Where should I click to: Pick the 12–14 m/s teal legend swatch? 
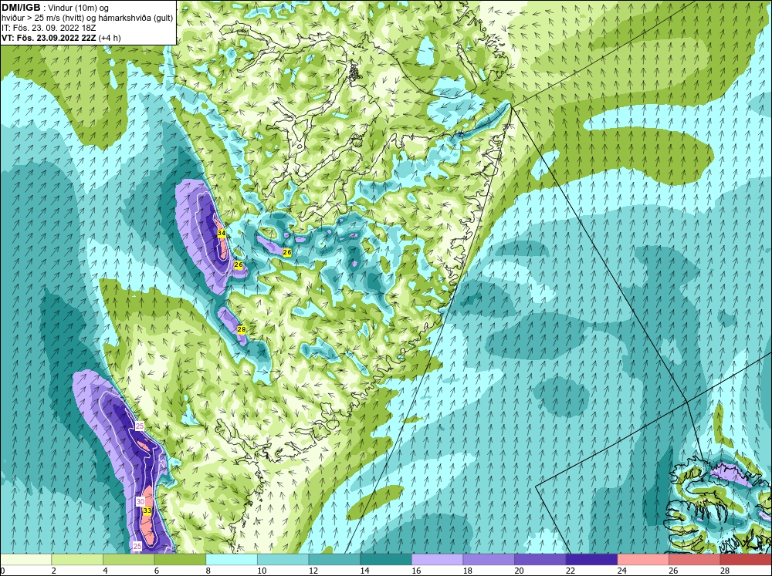pyautogui.click(x=334, y=559)
